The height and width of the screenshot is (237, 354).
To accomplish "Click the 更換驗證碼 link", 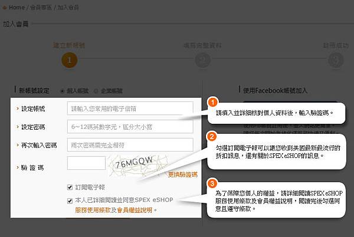I will [x=183, y=175].
